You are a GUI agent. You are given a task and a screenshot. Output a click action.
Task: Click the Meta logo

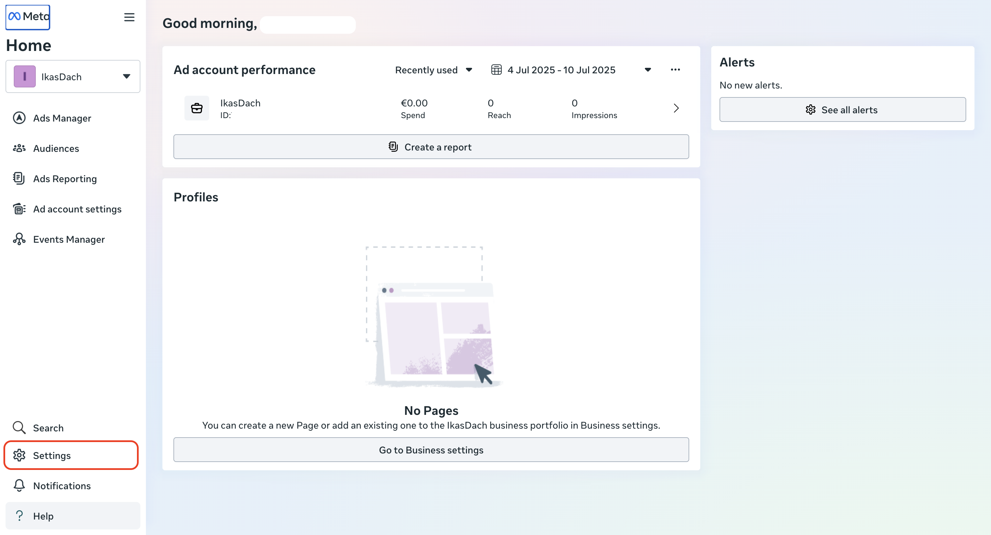[28, 17]
